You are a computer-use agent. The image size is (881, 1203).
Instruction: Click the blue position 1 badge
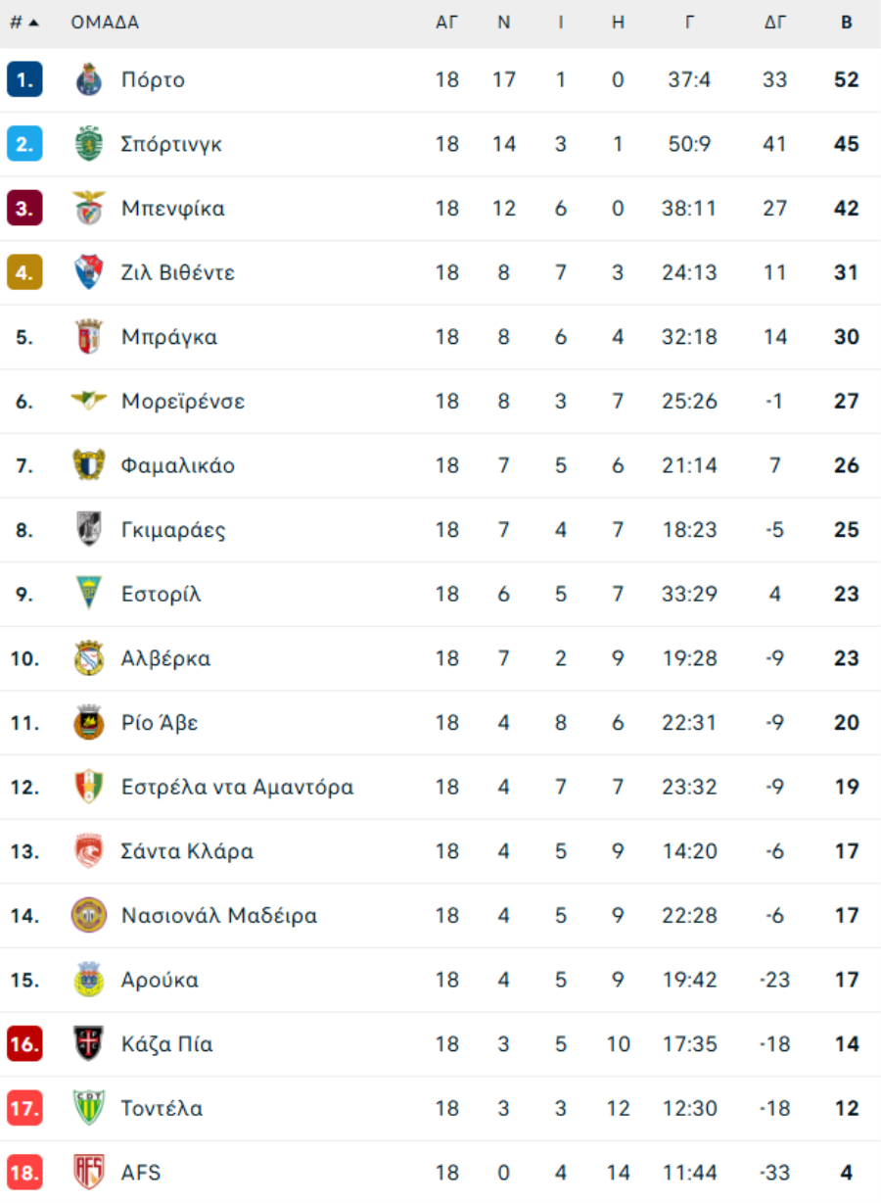click(x=24, y=79)
